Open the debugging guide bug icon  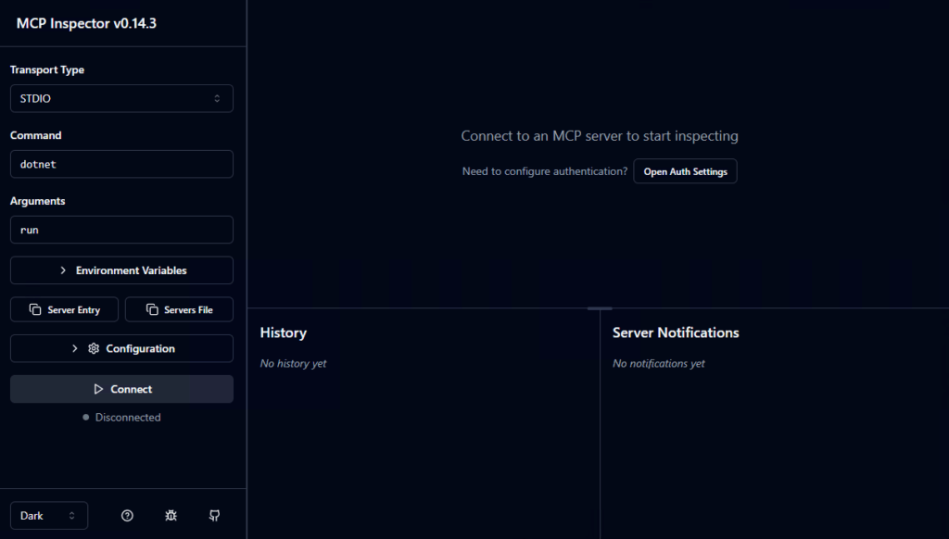pos(171,516)
